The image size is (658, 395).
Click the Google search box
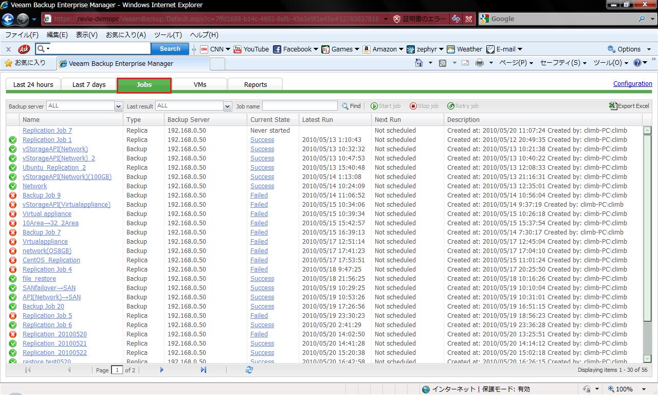click(x=562, y=19)
